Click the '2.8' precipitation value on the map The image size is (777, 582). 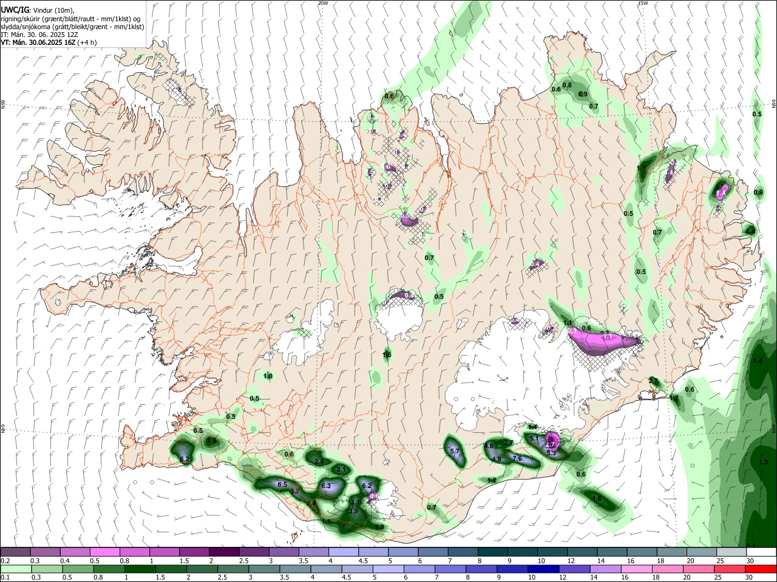pos(319,462)
